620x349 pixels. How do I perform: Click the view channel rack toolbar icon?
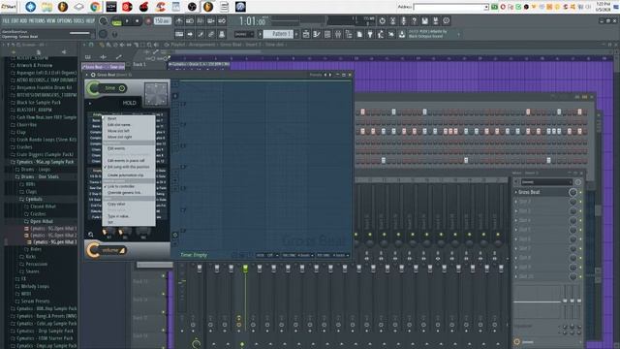click(327, 35)
